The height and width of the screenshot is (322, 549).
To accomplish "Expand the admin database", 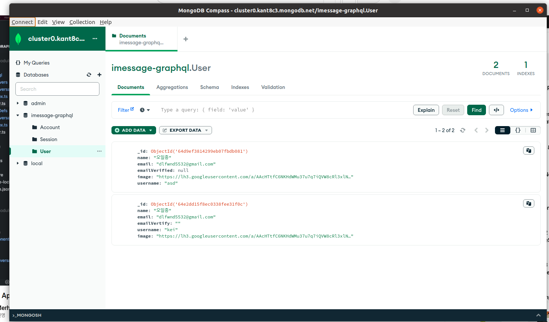I will [x=18, y=103].
